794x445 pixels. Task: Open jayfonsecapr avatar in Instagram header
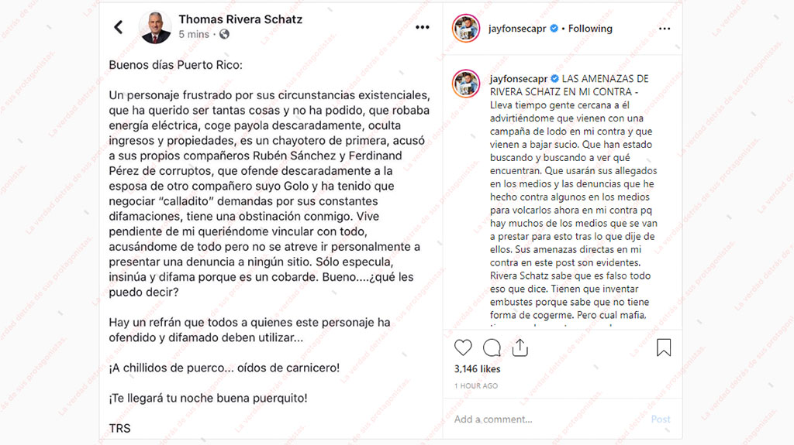[466, 29]
